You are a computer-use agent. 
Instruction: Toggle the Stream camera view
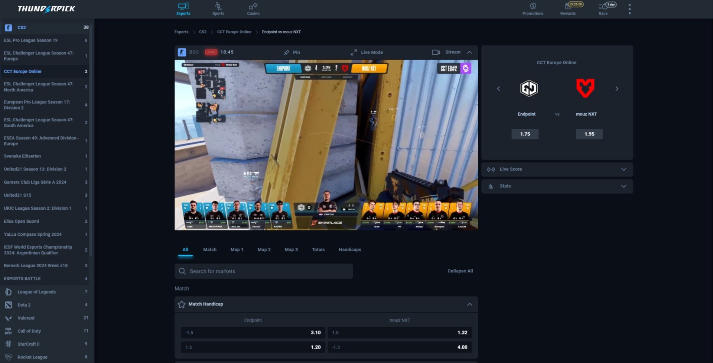[x=446, y=52]
